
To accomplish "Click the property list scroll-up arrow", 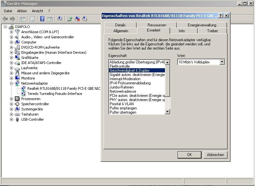I will pyautogui.click(x=167, y=62).
